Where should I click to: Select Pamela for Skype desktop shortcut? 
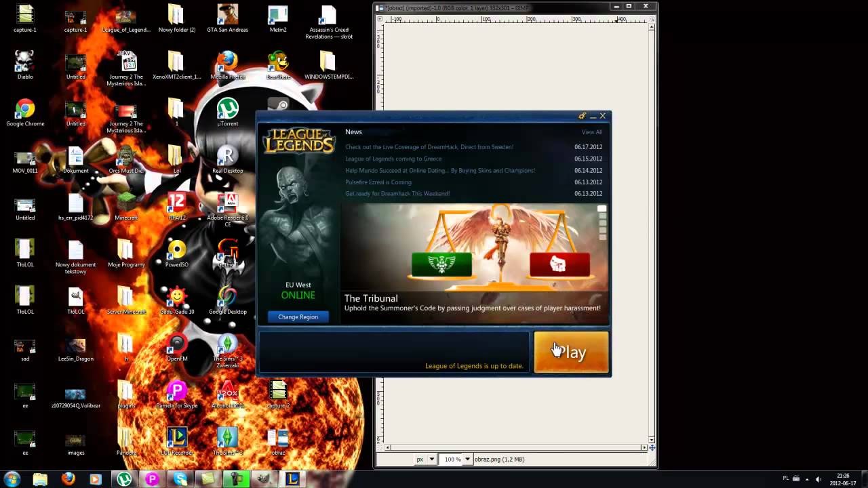(x=176, y=394)
